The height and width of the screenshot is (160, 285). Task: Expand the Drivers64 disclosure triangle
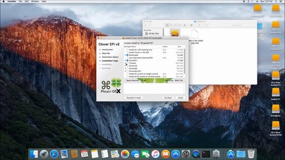(125, 68)
